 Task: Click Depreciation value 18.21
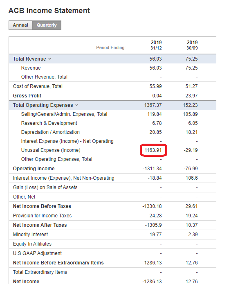click(191, 132)
